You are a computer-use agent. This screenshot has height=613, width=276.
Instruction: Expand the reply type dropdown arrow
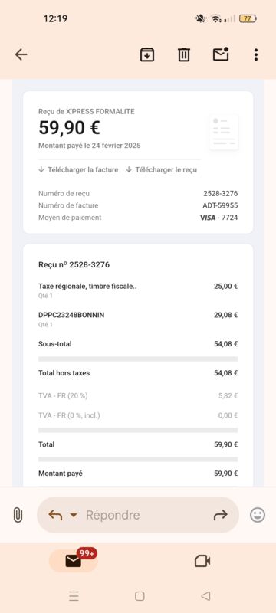point(74,516)
